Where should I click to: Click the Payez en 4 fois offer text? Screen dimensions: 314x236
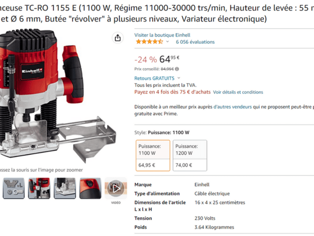point(172,92)
